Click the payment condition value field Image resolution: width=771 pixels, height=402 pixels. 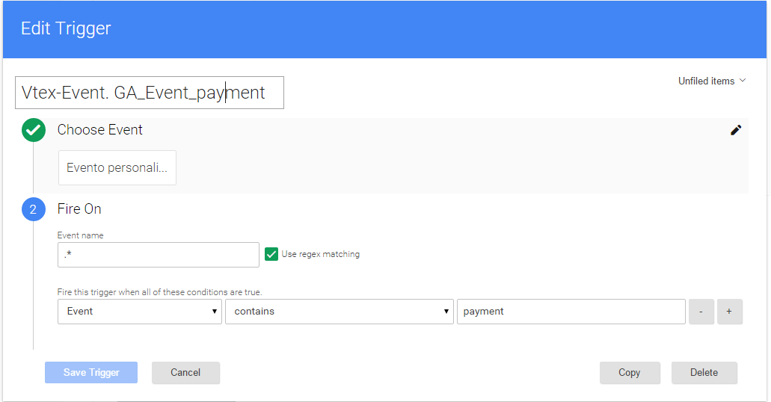[x=571, y=312]
